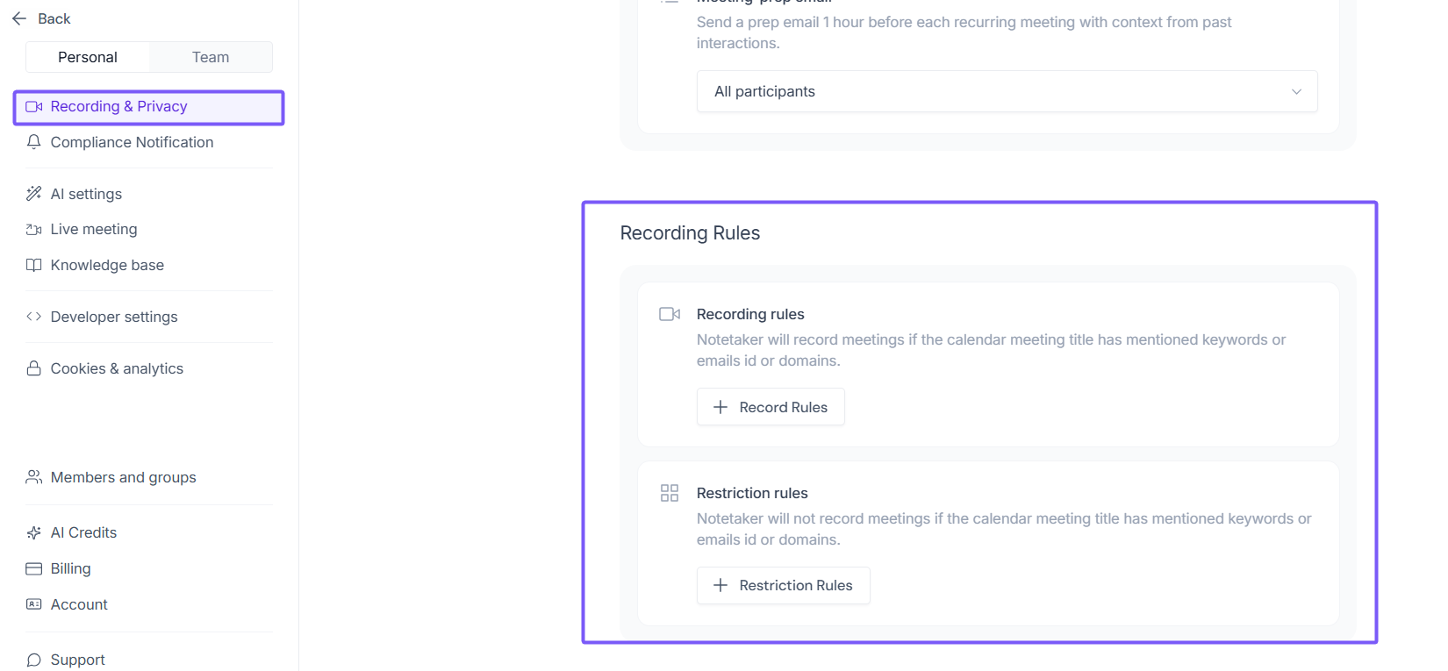Click the Members and groups people icon
1448x671 pixels.
(34, 477)
